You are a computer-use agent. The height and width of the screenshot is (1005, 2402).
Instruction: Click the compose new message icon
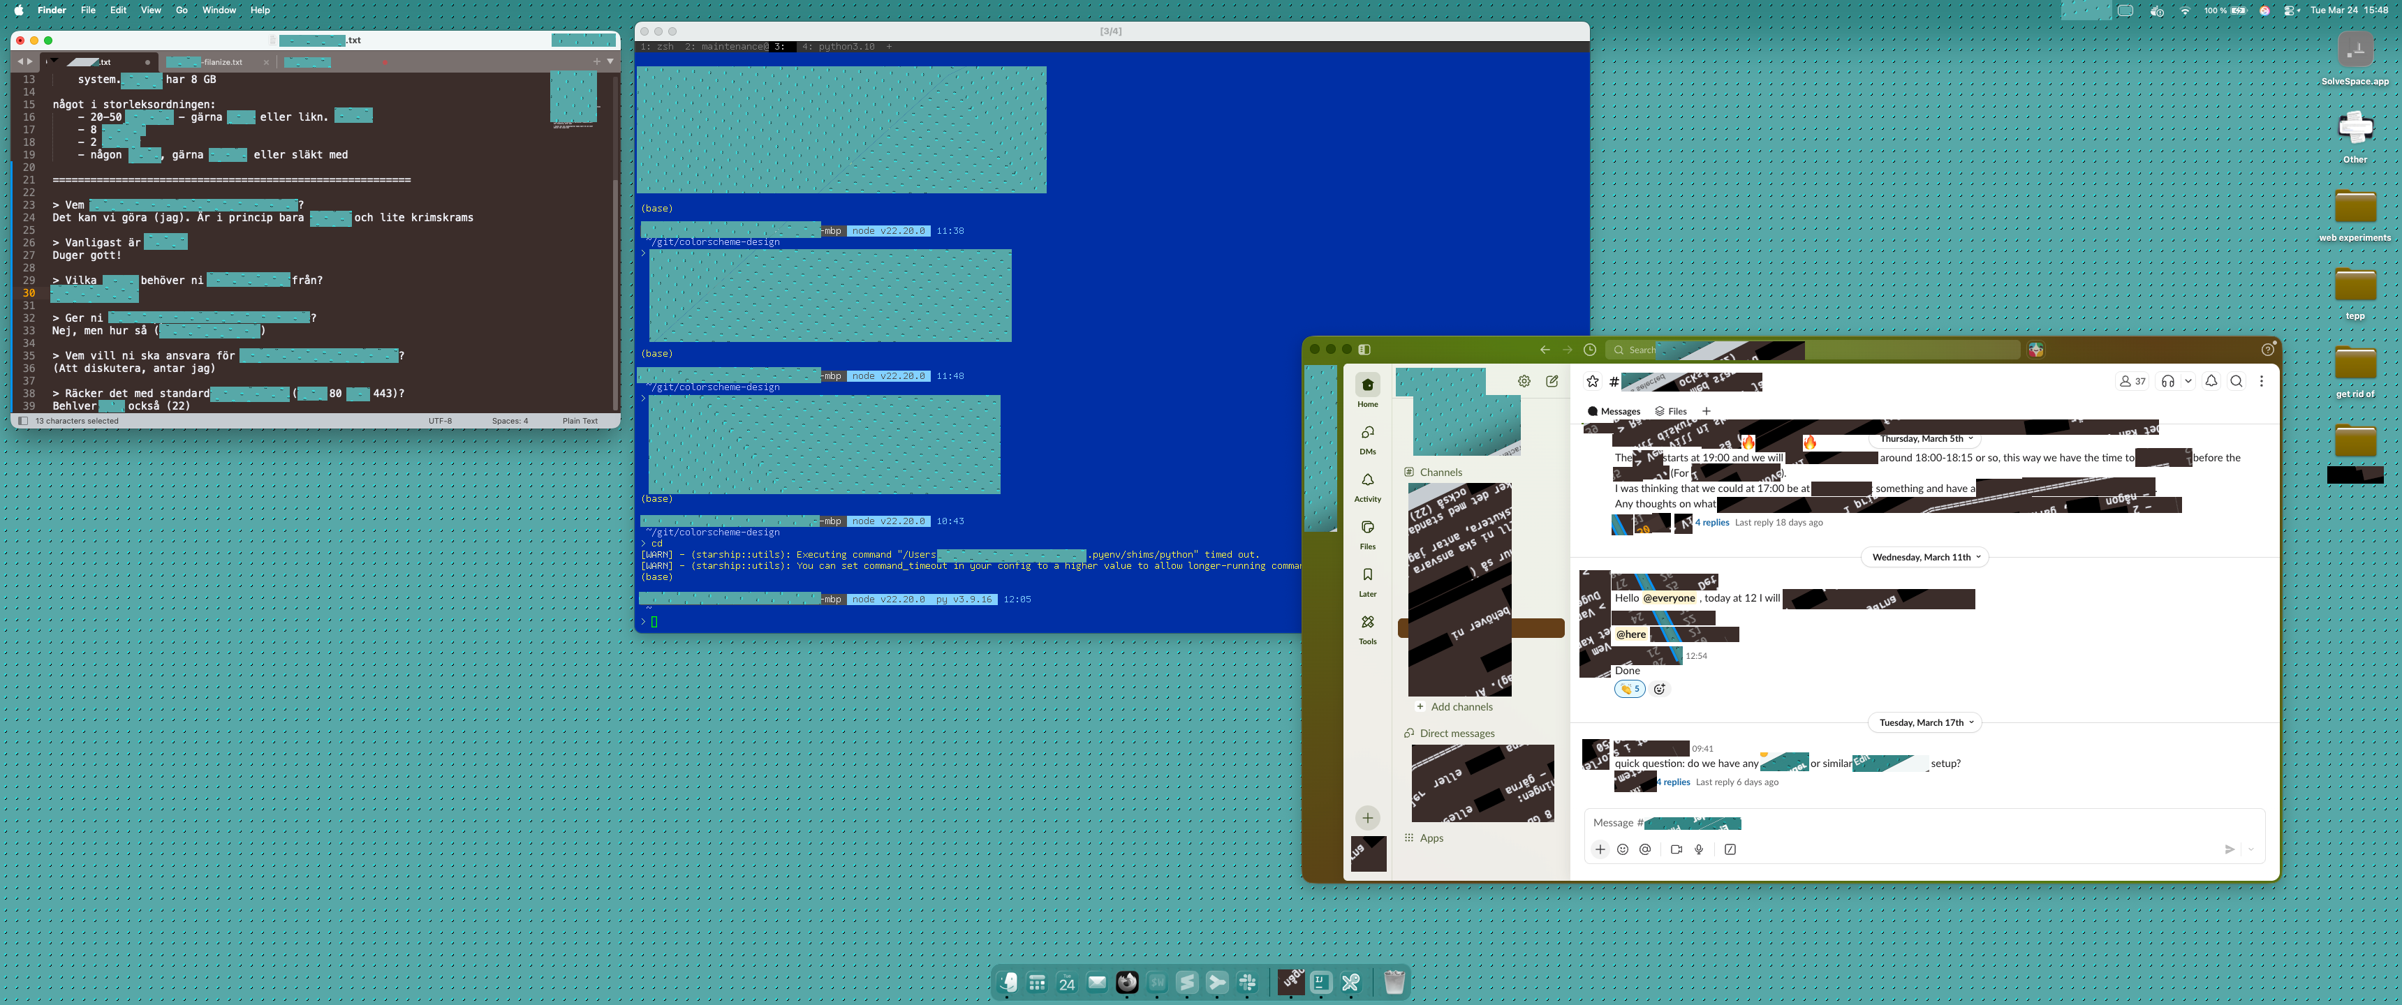(1552, 381)
